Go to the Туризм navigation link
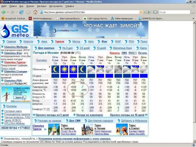196x147 pixels. (x=60, y=42)
